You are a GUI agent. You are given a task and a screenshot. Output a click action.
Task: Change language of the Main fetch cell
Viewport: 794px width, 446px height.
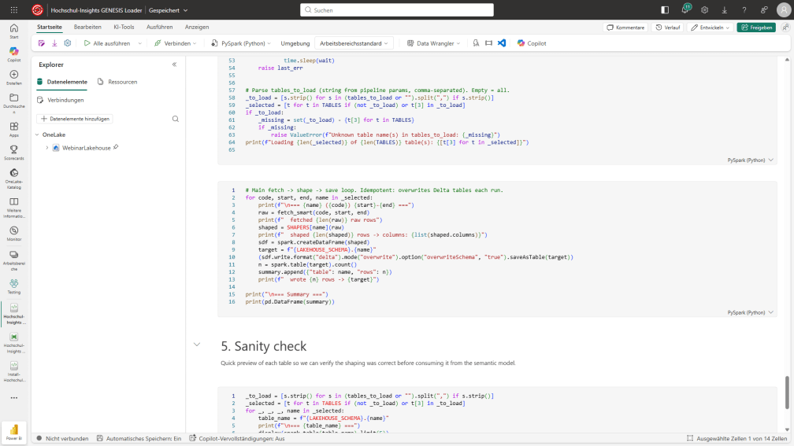751,312
